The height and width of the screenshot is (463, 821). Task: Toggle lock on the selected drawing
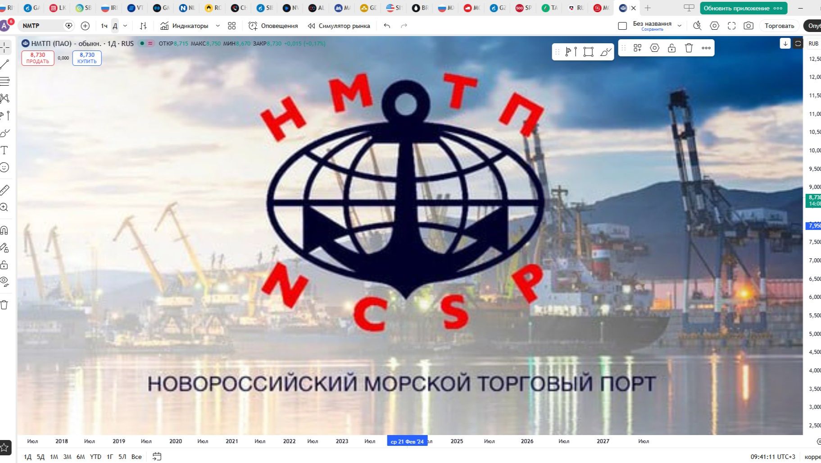[x=671, y=48]
